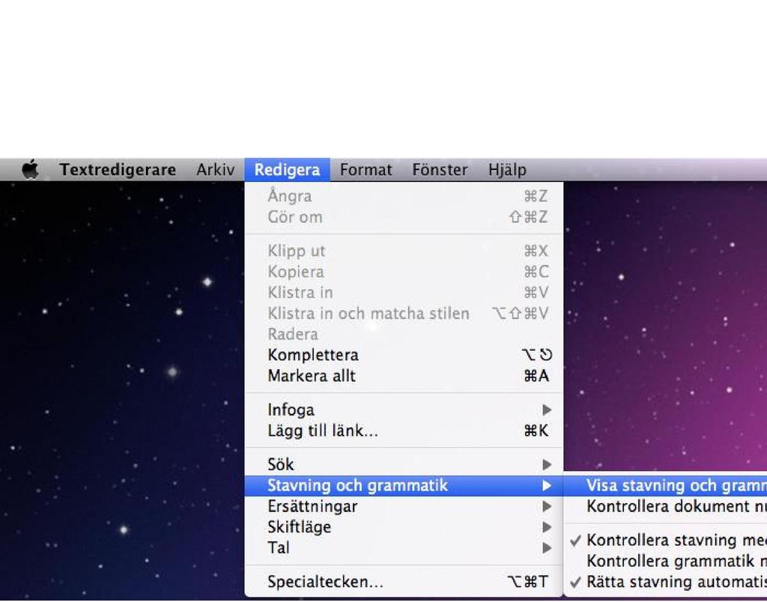Expand the Sök submenu
Image resolution: width=767 pixels, height=602 pixels.
[x=404, y=464]
